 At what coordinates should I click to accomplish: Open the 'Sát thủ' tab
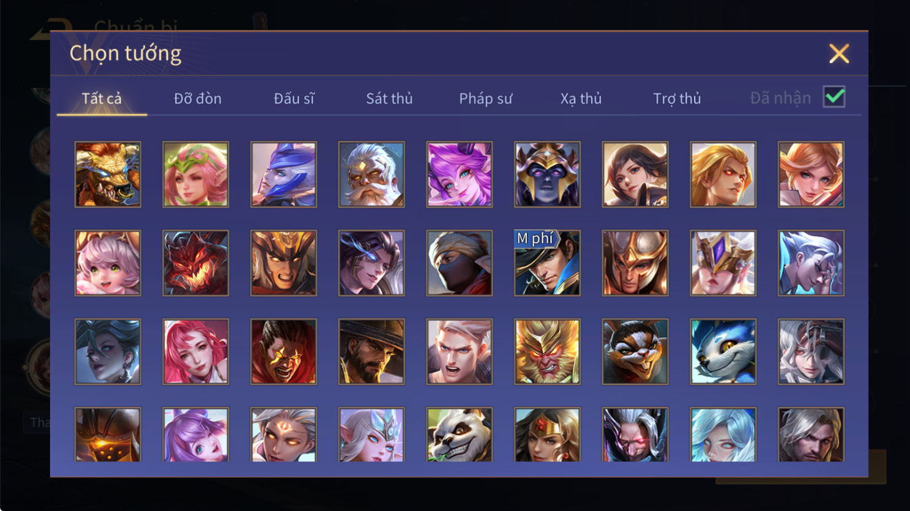tap(389, 99)
